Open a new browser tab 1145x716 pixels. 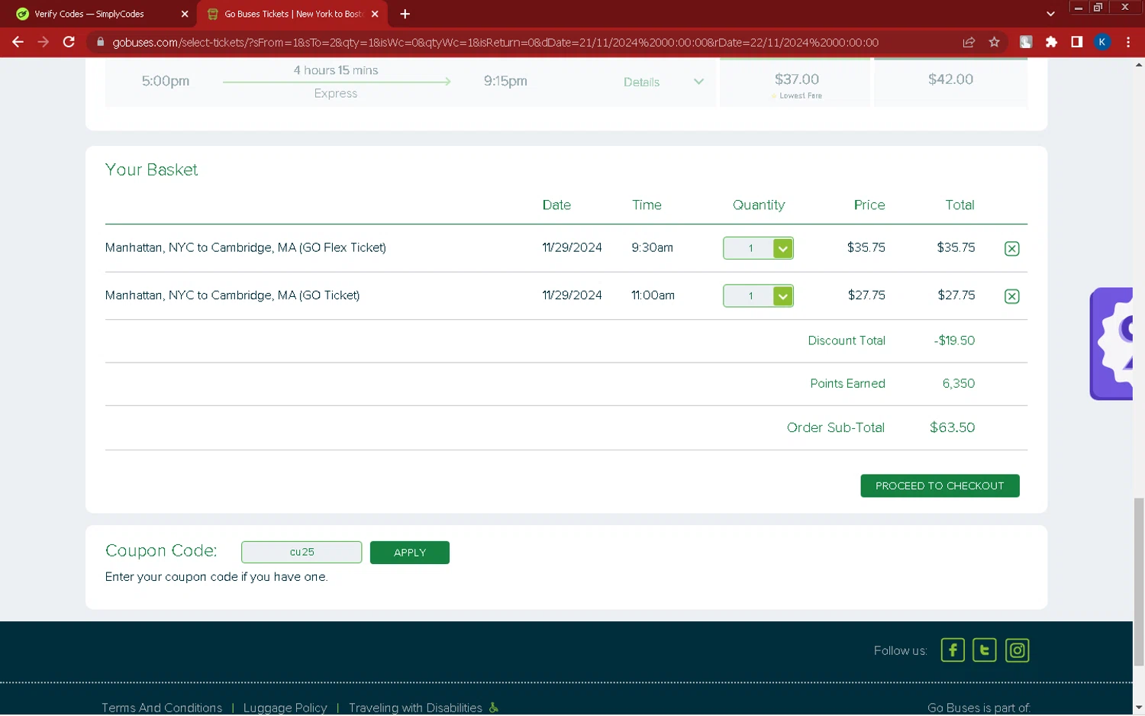click(x=405, y=14)
